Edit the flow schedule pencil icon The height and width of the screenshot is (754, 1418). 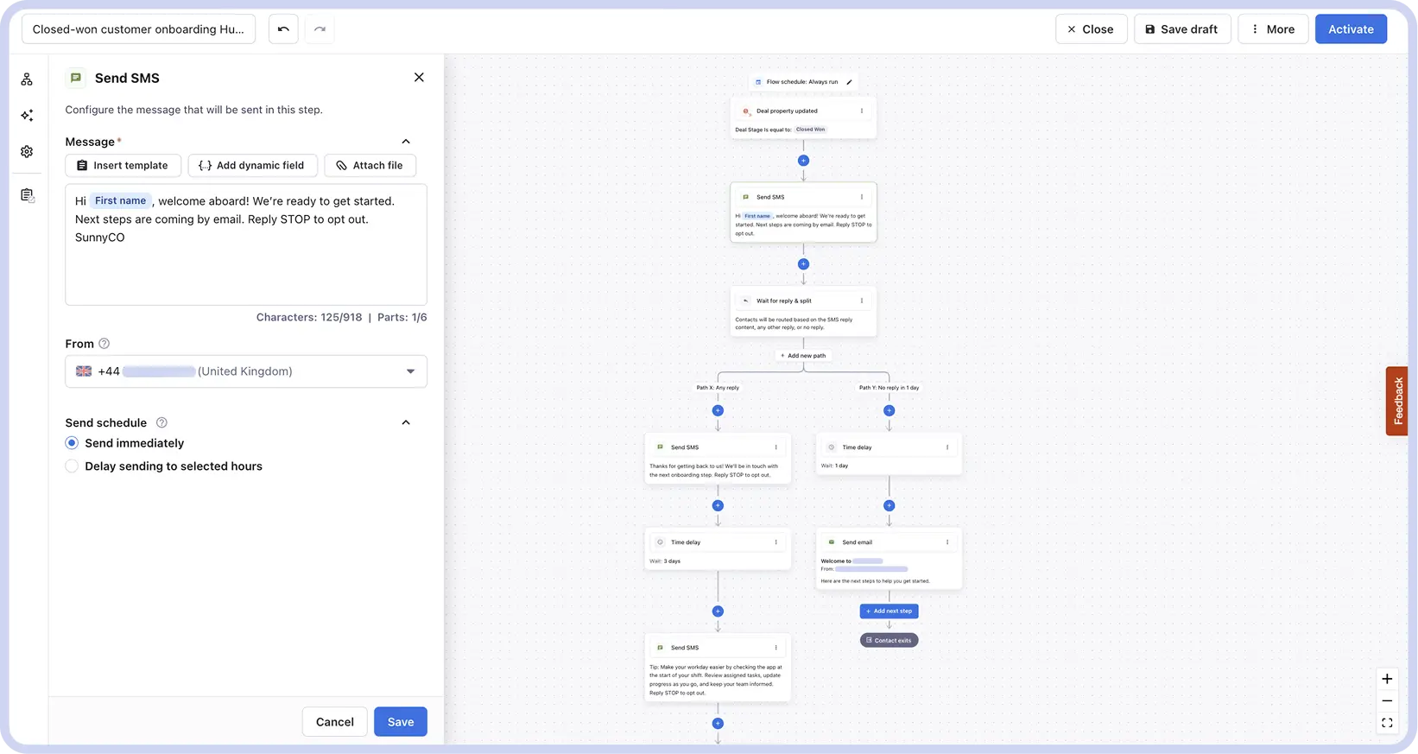[x=850, y=82]
